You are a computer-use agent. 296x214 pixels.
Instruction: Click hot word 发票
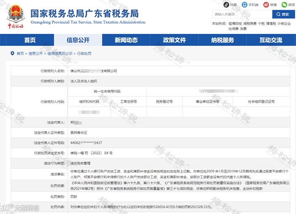pos(243,29)
